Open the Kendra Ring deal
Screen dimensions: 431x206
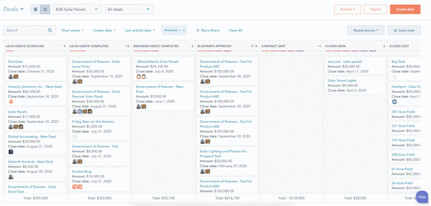tap(82, 171)
